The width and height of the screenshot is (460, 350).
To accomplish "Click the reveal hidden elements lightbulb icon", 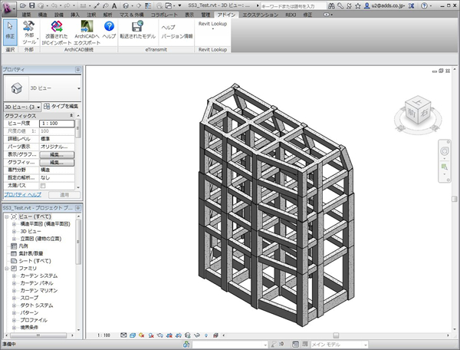I will click(x=206, y=335).
